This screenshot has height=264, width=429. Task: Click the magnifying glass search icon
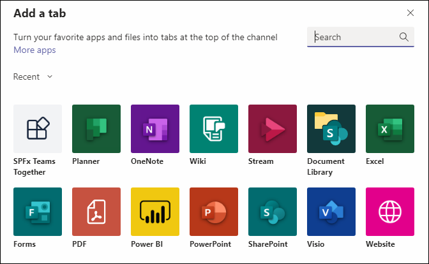[404, 37]
